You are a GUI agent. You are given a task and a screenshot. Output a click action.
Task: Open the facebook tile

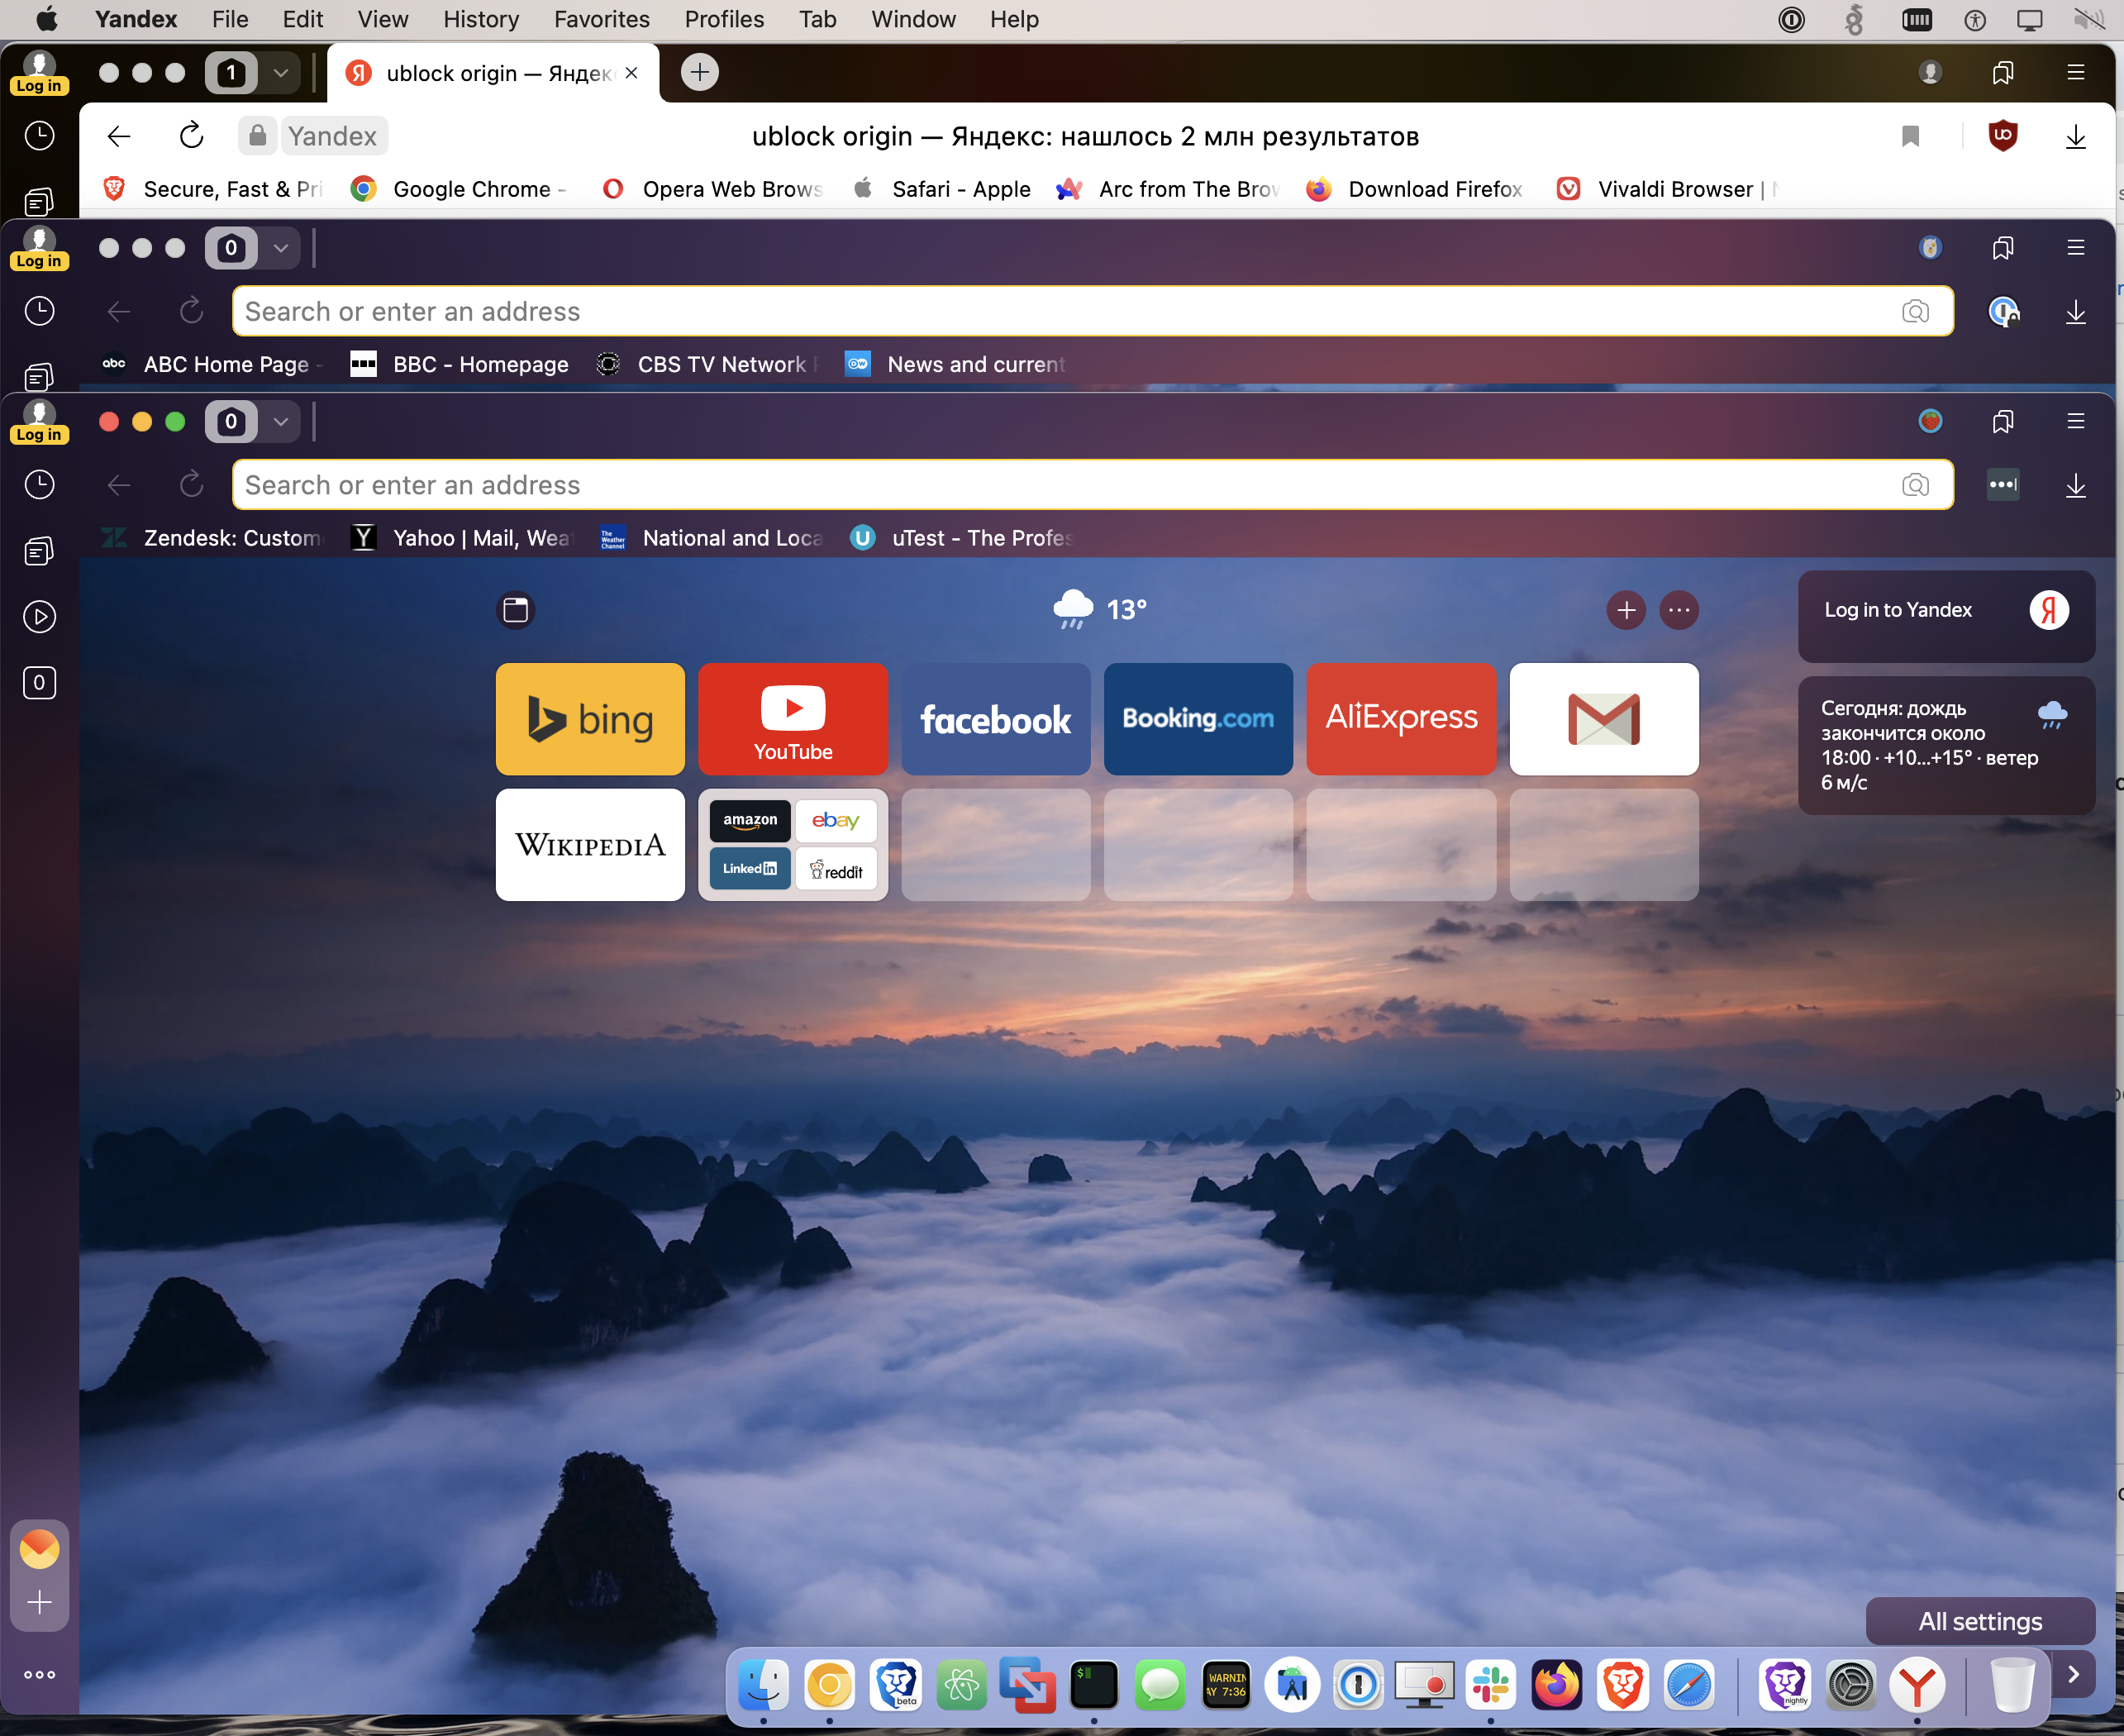click(x=996, y=719)
